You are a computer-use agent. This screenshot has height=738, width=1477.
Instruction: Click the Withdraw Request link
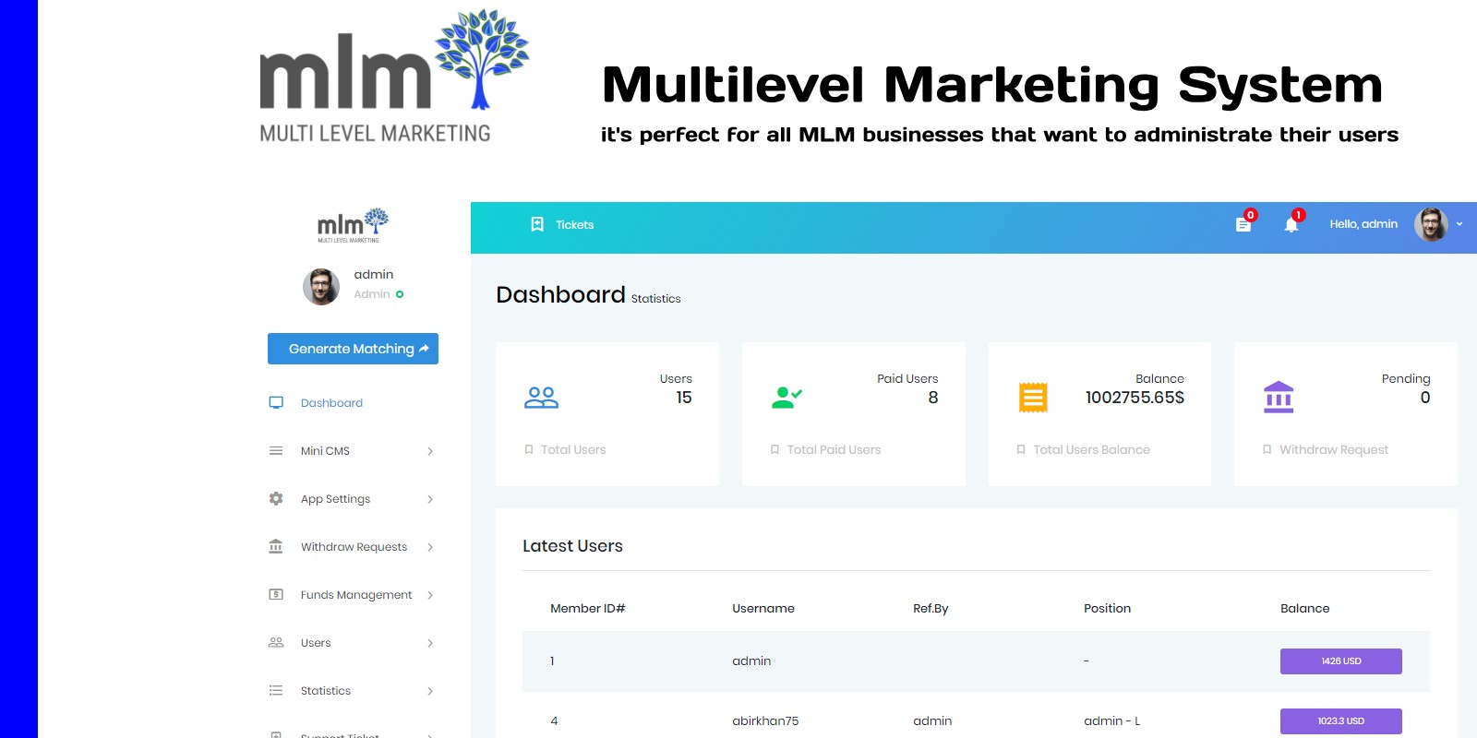(x=1334, y=450)
